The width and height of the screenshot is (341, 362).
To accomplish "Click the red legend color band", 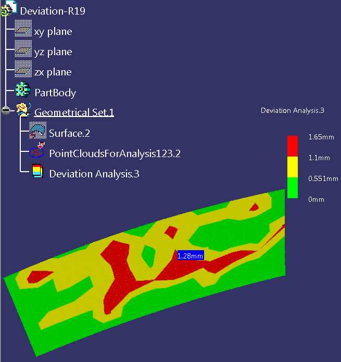I will click(293, 146).
